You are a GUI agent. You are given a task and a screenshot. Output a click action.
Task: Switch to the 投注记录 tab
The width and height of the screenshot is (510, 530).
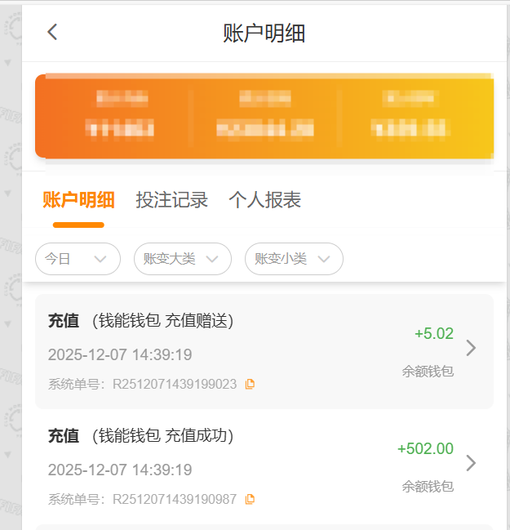pos(172,200)
